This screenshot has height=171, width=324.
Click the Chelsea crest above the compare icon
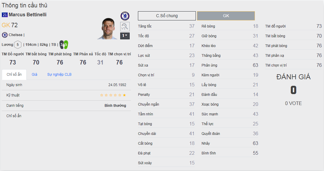125,16
